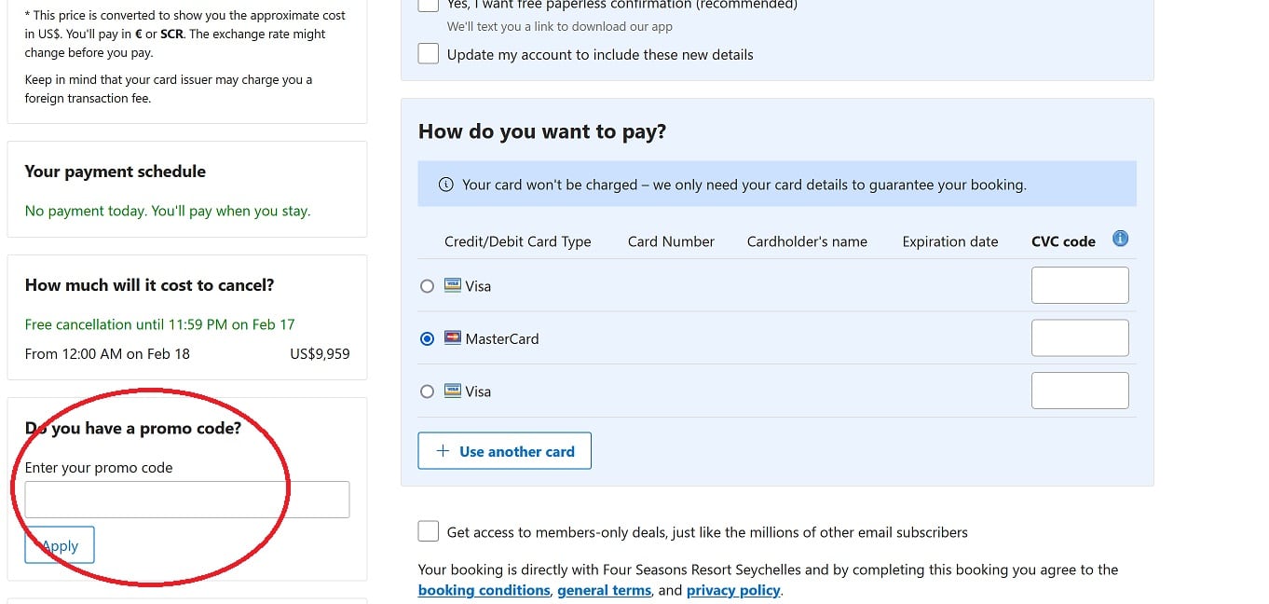The height and width of the screenshot is (604, 1269).
Task: Open the privacy policy link
Action: coord(733,589)
